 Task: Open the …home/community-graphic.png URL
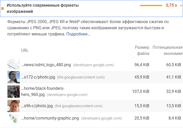click(50, 118)
